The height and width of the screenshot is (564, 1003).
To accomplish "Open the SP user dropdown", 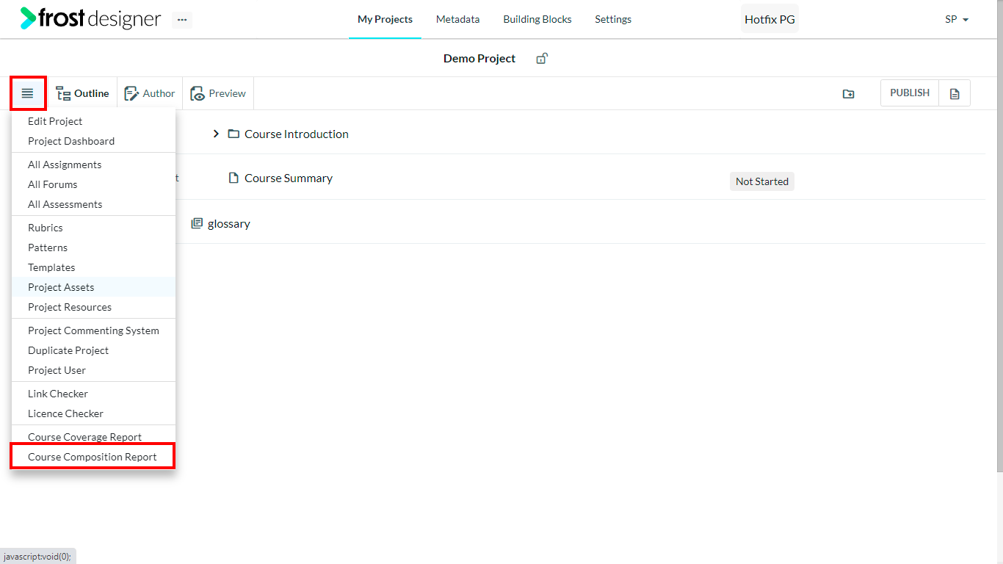I will (957, 20).
